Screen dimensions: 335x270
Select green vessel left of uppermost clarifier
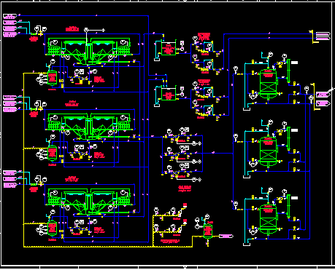[x=52, y=78]
